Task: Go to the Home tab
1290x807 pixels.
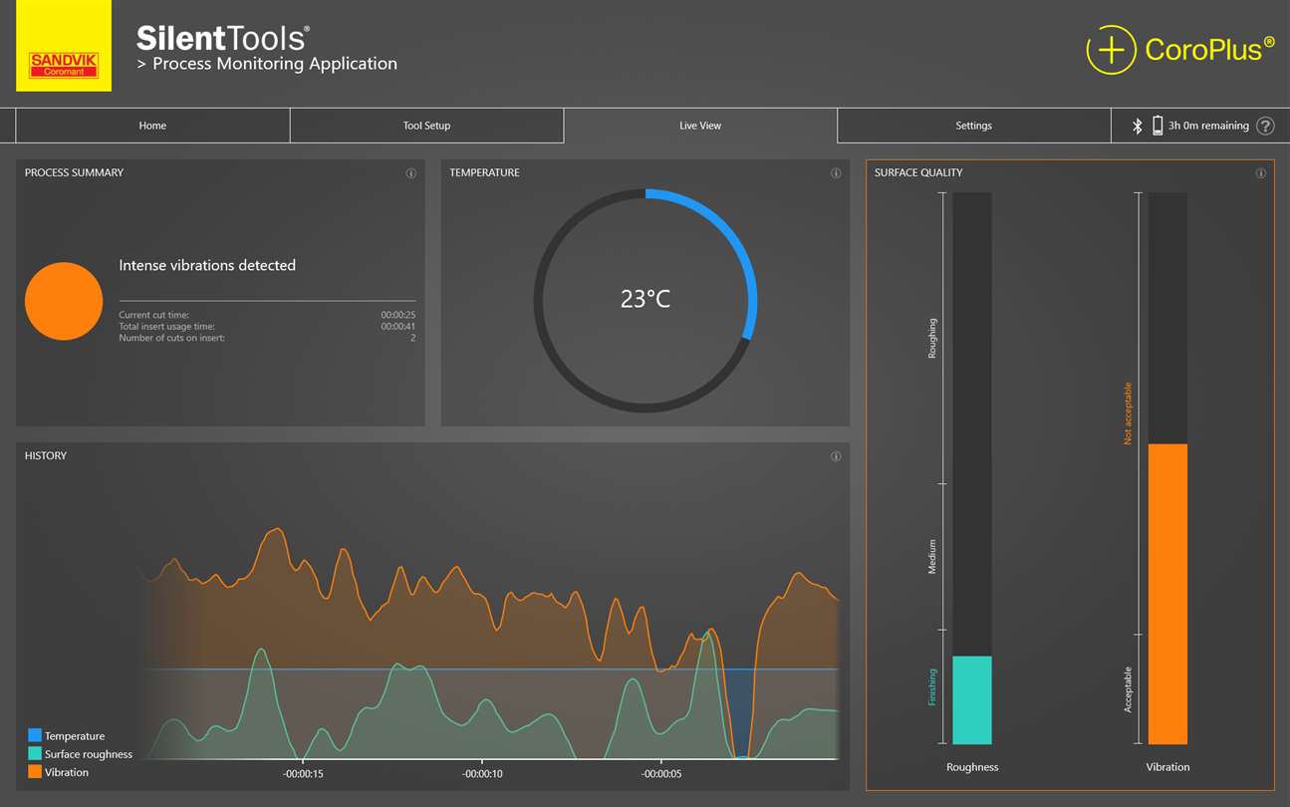Action: (152, 126)
